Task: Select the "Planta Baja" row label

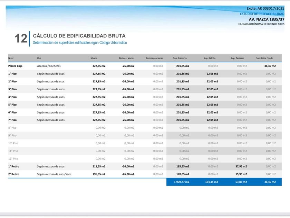Action: pyautogui.click(x=15, y=66)
